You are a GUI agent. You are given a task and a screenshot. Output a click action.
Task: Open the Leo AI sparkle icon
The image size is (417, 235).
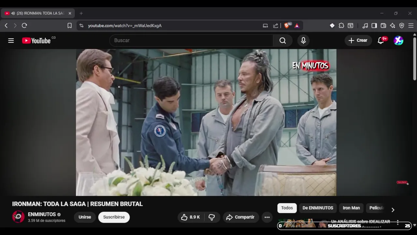[393, 25]
